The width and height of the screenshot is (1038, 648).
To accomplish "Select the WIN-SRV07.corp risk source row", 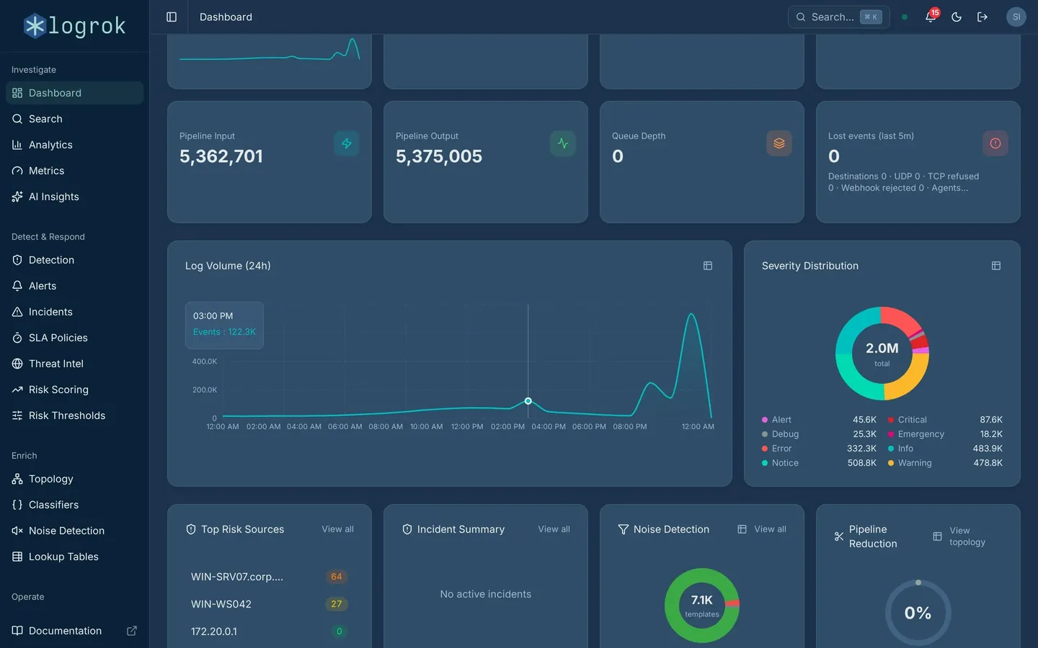I will tap(270, 577).
